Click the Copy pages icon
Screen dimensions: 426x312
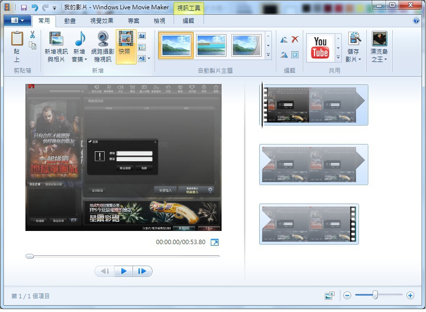pyautogui.click(x=33, y=45)
